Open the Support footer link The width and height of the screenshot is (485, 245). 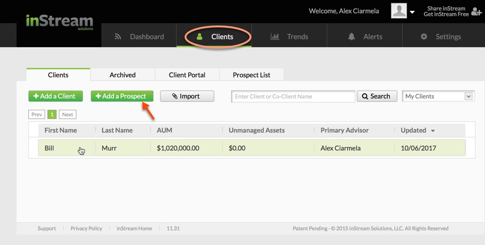tap(47, 229)
